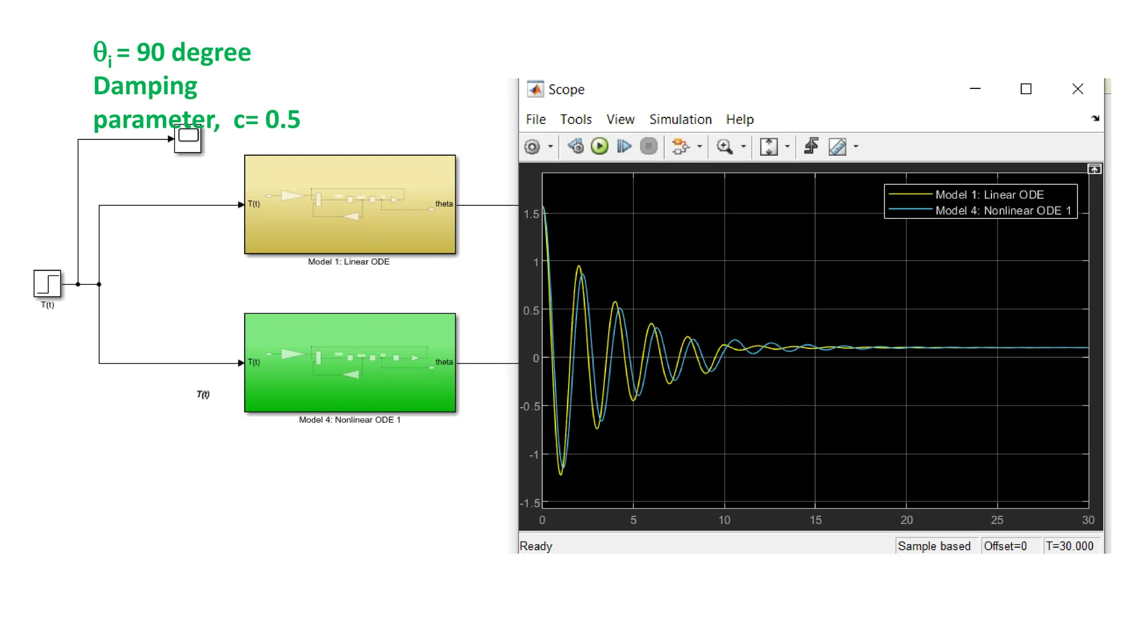Expand the axis scaling dropdown arrow
The width and height of the screenshot is (1123, 632).
click(x=787, y=146)
